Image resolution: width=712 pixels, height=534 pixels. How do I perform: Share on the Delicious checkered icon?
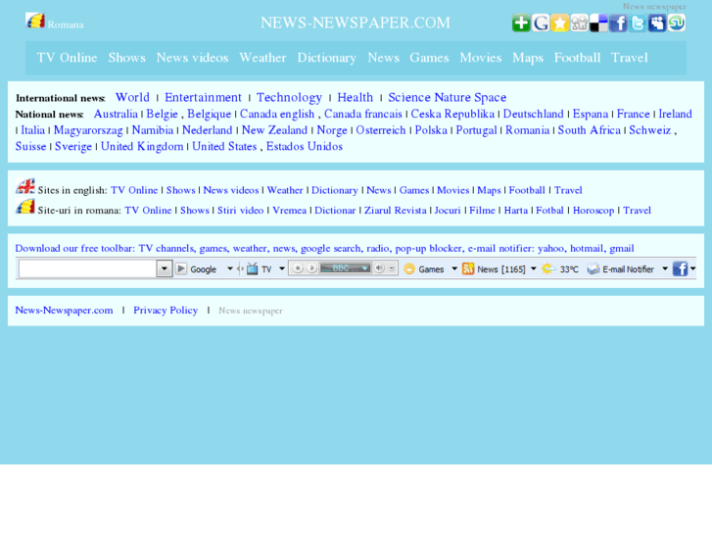[598, 23]
